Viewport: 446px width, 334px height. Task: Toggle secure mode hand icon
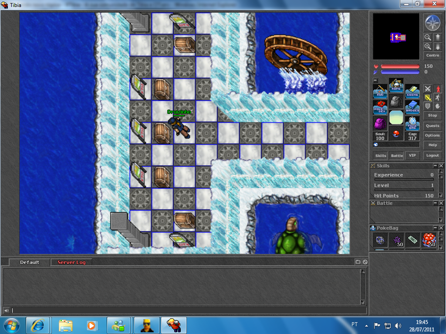[x=437, y=106]
